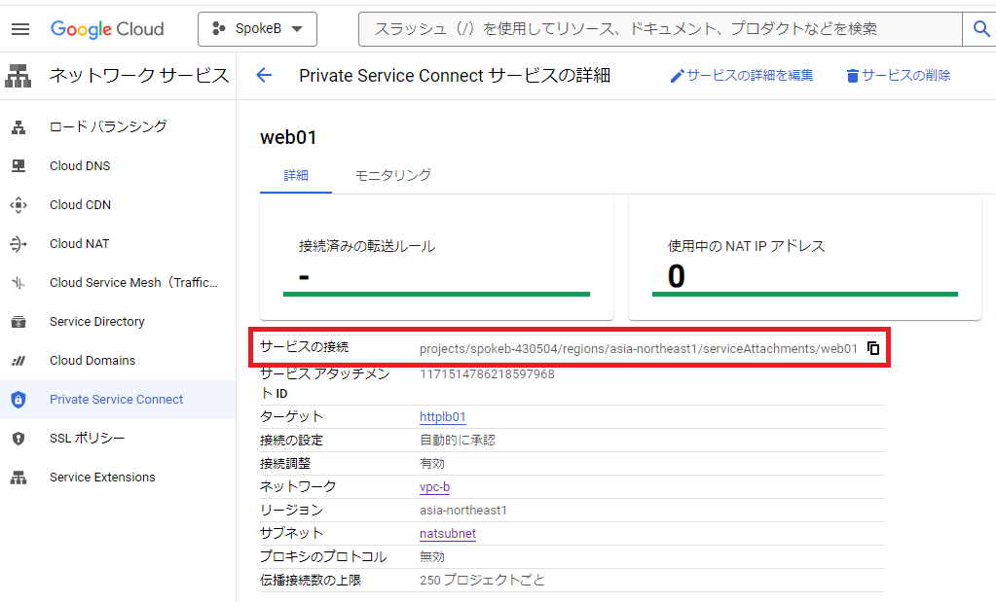
Task: Copy the service attachment path
Action: tap(873, 348)
